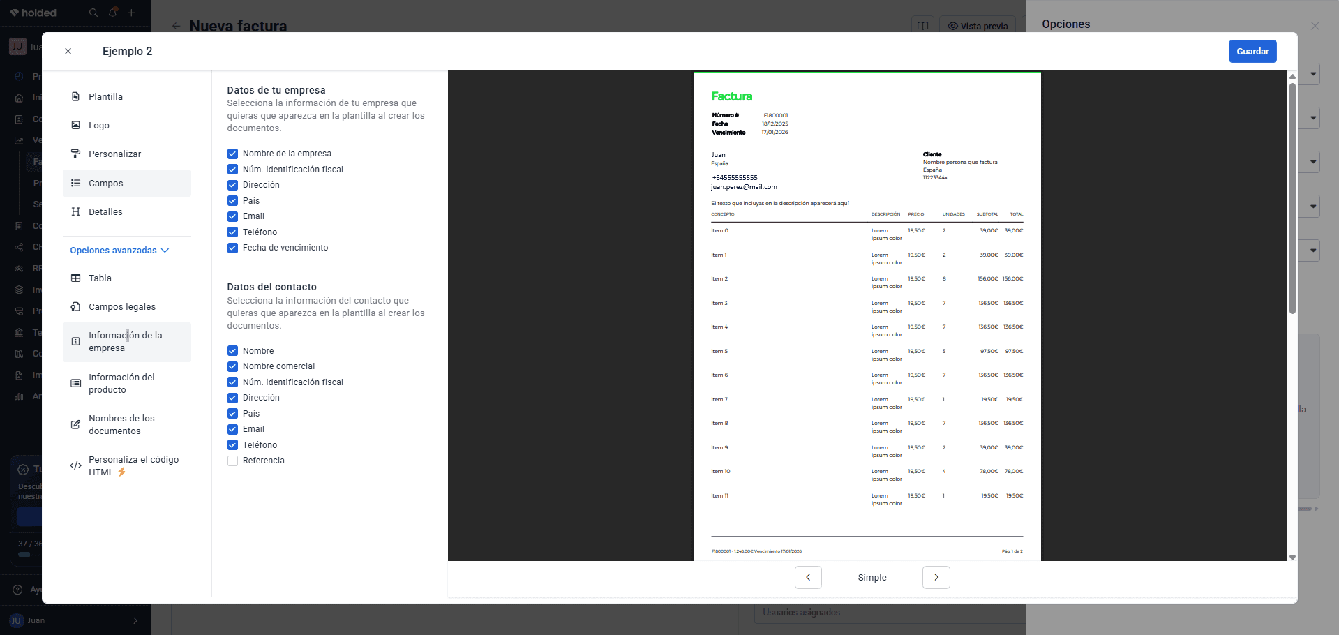Open the Logo section
Viewport: 1339px width, 635px height.
(127, 125)
